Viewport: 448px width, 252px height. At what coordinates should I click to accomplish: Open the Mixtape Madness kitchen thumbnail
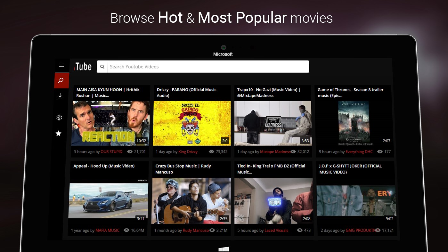click(x=273, y=123)
